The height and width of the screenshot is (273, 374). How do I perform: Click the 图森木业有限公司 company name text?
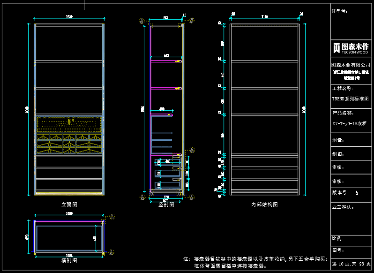point(351,65)
